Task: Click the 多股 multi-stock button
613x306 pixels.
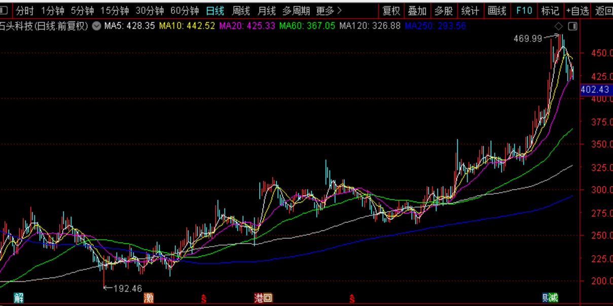Action: [x=444, y=11]
